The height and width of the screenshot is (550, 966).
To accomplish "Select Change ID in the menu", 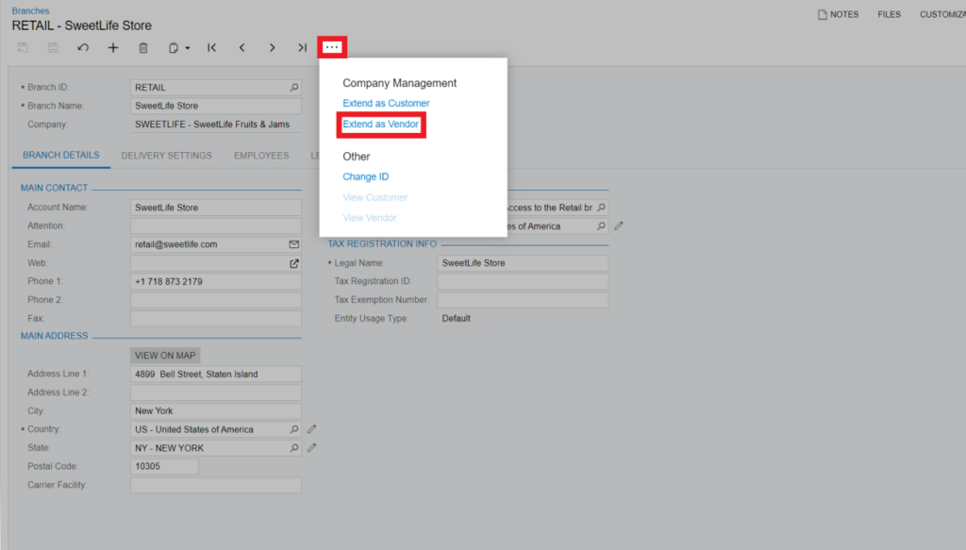I will [x=365, y=176].
